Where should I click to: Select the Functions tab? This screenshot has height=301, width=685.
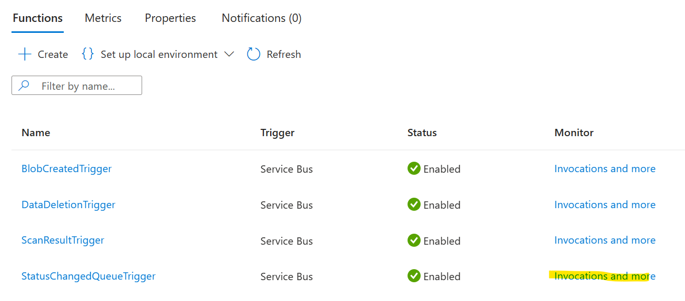38,18
